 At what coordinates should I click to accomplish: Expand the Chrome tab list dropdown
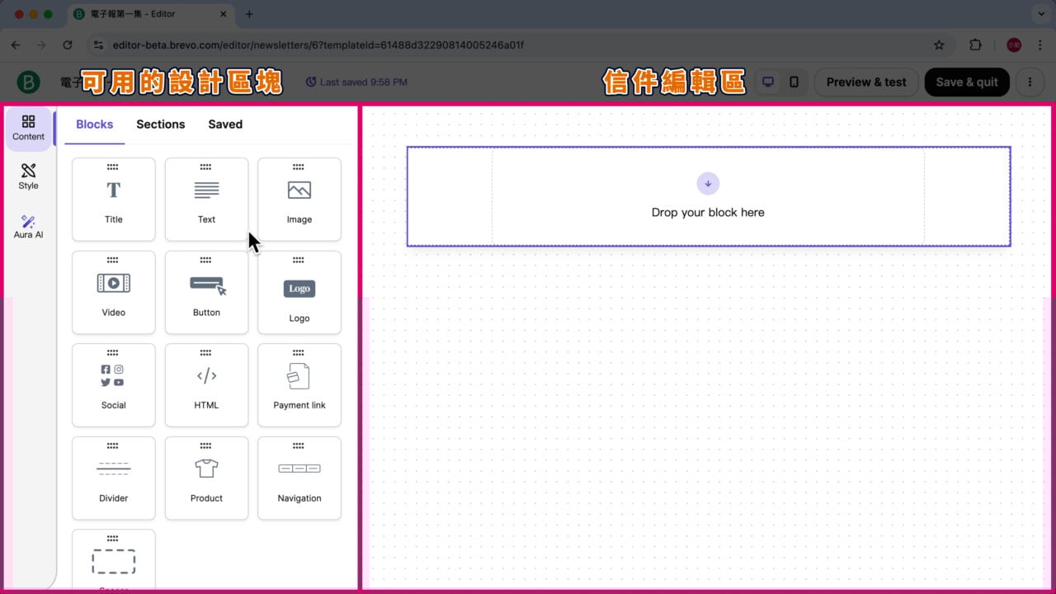click(1039, 14)
